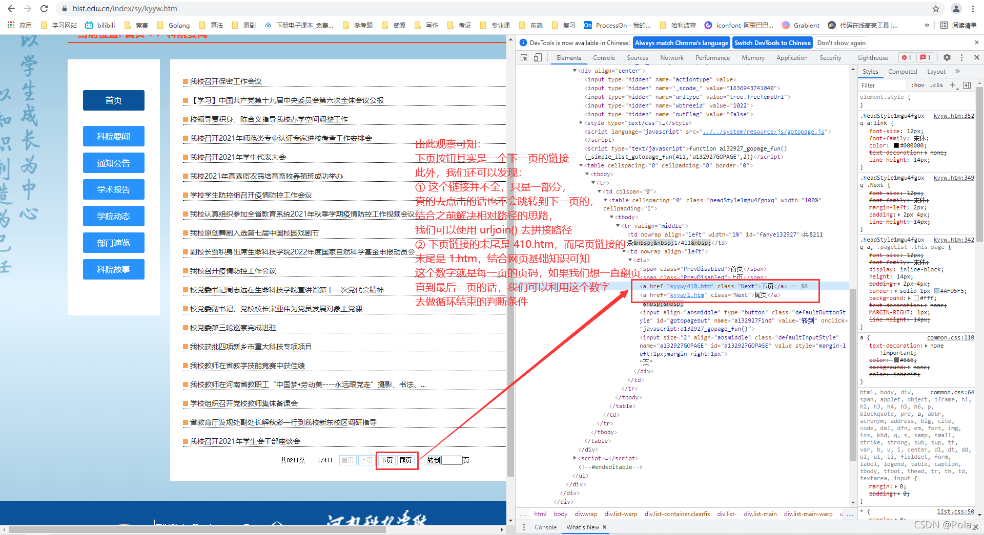984x535 pixels.
Task: Open the Golang bookmark folder
Action: point(174,25)
